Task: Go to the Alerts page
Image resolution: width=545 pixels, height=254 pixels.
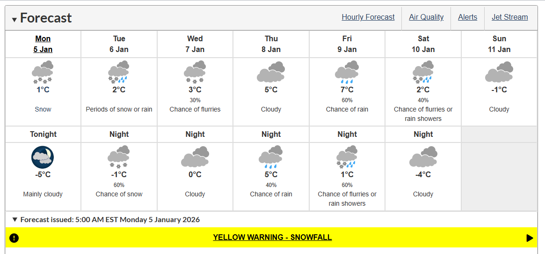Action: pyautogui.click(x=467, y=17)
